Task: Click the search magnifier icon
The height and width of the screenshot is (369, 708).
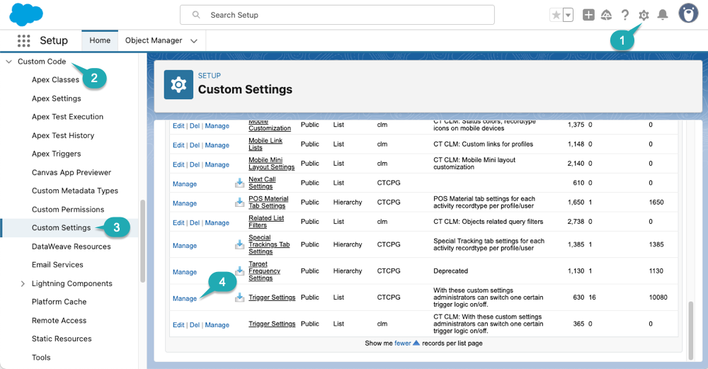Action: 196,15
